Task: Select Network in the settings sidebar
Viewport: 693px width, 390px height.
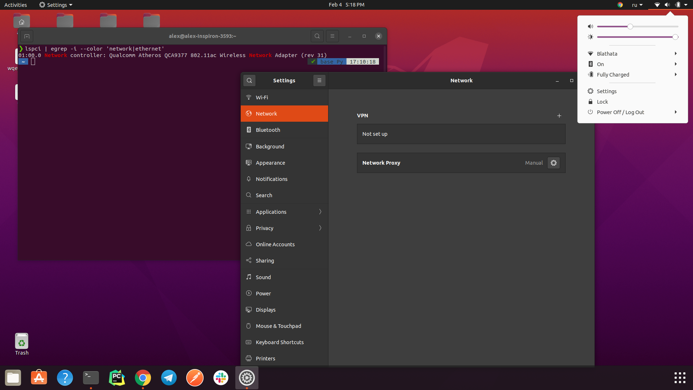Action: coord(284,113)
